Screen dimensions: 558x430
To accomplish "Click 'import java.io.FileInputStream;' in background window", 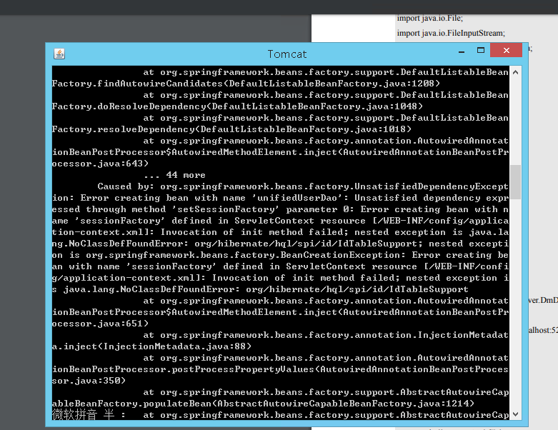I will (451, 33).
